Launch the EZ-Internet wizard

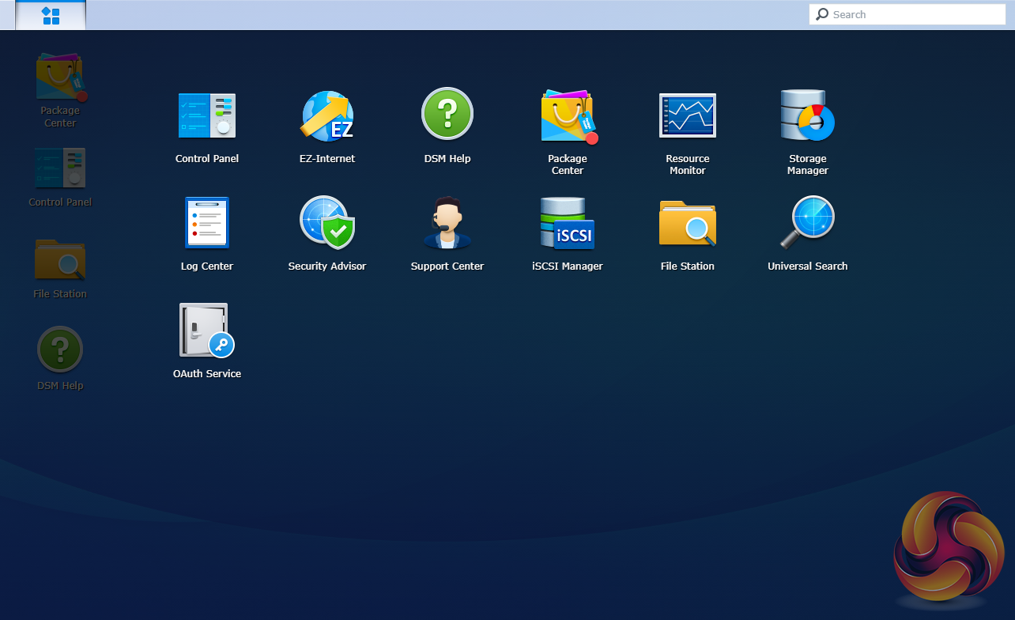[326, 116]
